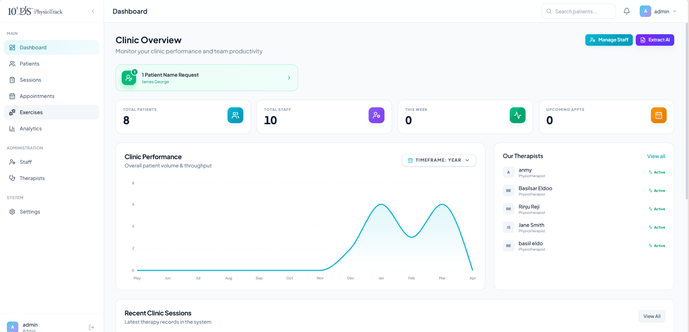Open the Sessions section
The image size is (689, 332).
(x=13, y=80)
